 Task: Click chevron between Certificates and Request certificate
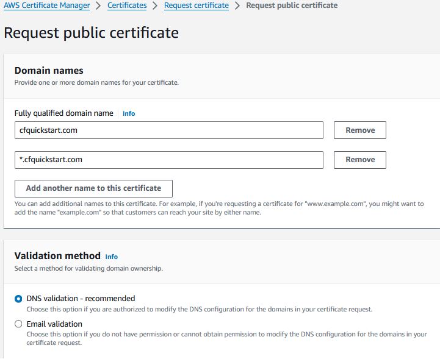[155, 5]
